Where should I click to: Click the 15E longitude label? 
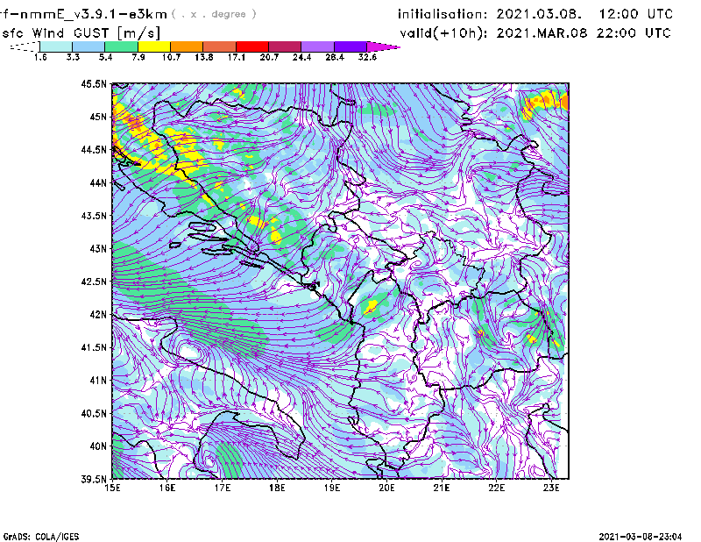112,488
